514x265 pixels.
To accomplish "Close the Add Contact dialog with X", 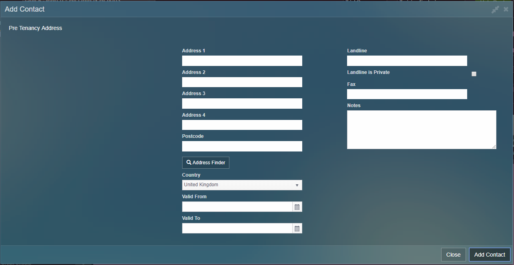I will pos(506,10).
